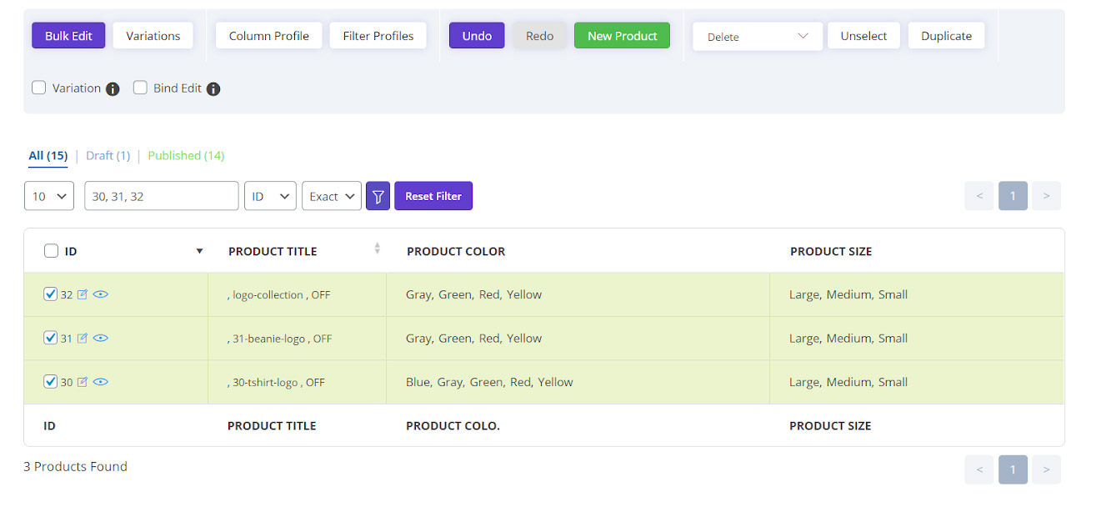Open the ID filter field dropdown
The image size is (1096, 517).
click(x=270, y=196)
